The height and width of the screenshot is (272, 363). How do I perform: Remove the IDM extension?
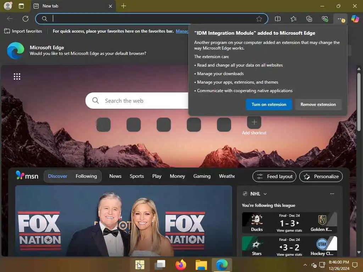click(318, 104)
